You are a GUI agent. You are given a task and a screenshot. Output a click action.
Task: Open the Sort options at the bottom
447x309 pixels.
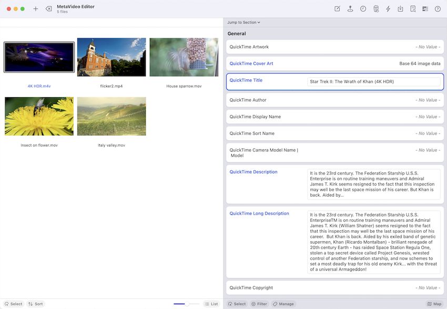pyautogui.click(x=36, y=304)
